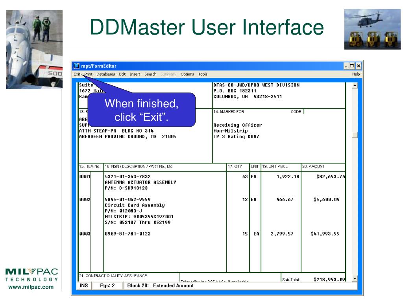Click COLUMBUS, OH 43218-2511 line
Image resolution: width=403 pixels, height=302 pixels.
pyautogui.click(x=248, y=97)
